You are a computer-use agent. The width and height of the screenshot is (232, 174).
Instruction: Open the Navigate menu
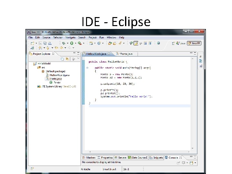[x=71, y=37]
